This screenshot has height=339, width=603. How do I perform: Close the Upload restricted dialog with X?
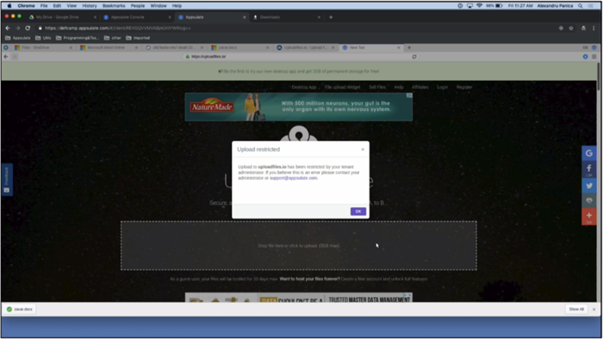363,150
